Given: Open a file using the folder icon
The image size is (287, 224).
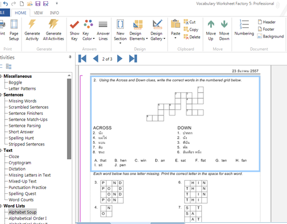Looking at the screenshot, I should coord(30,3).
